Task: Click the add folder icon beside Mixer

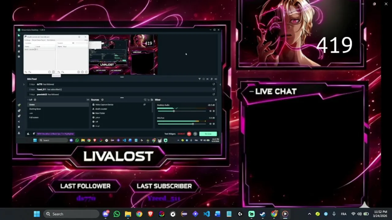Action: (152, 100)
